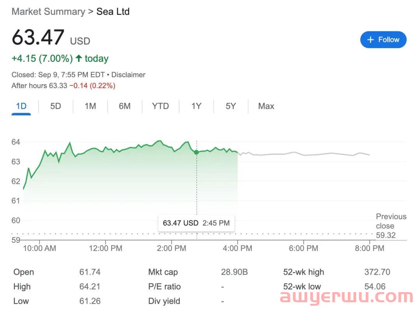Open the Market Summary breadcrumb link
Screen dimensions: 420x310
click(x=48, y=12)
